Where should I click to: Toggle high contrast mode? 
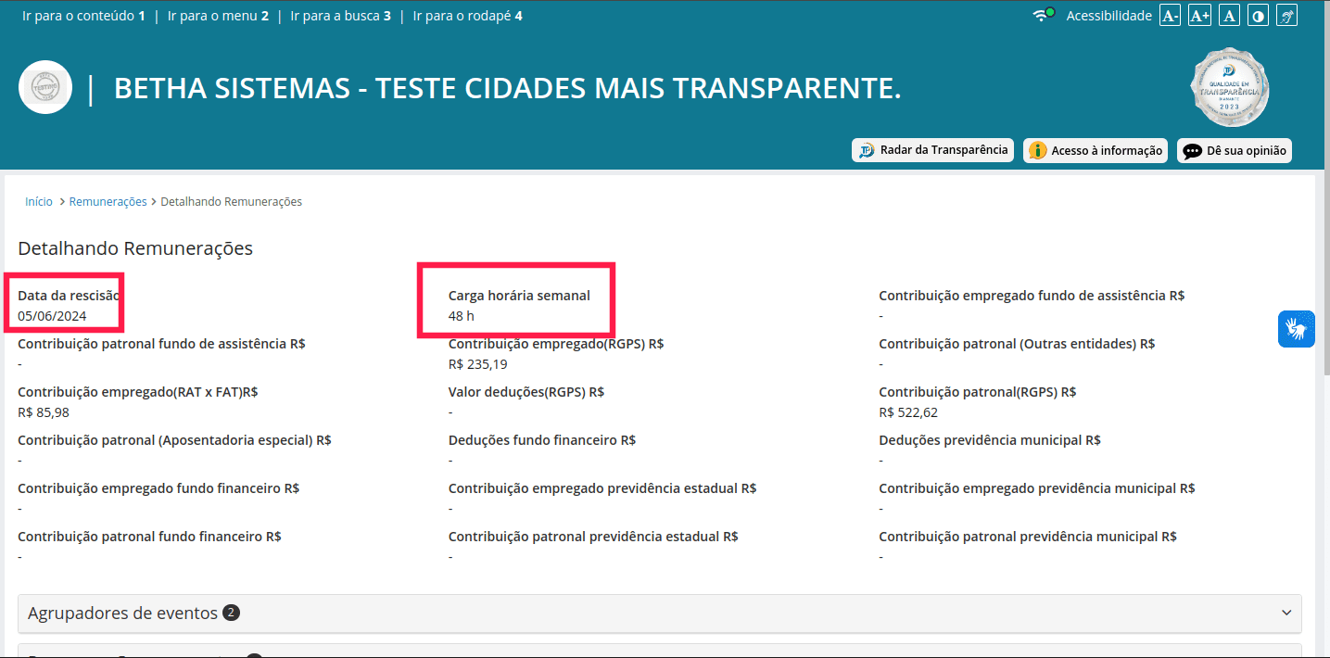(1258, 16)
